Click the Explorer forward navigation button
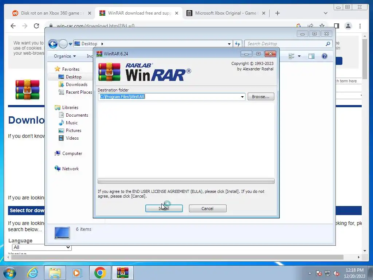Viewport: 373px width, 280px height. point(63,44)
